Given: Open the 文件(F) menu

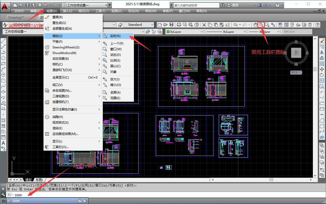Looking at the screenshot, I should click(x=19, y=11).
